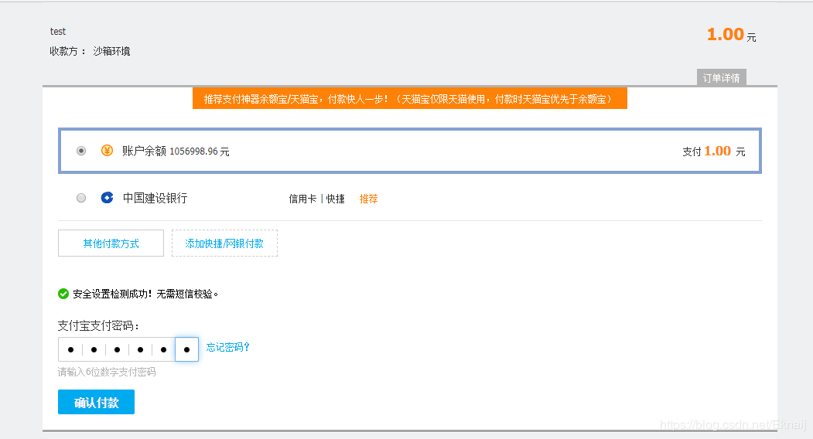813x439 pixels.
Task: Open 其他付款方式 other payment methods
Action: pyautogui.click(x=111, y=243)
